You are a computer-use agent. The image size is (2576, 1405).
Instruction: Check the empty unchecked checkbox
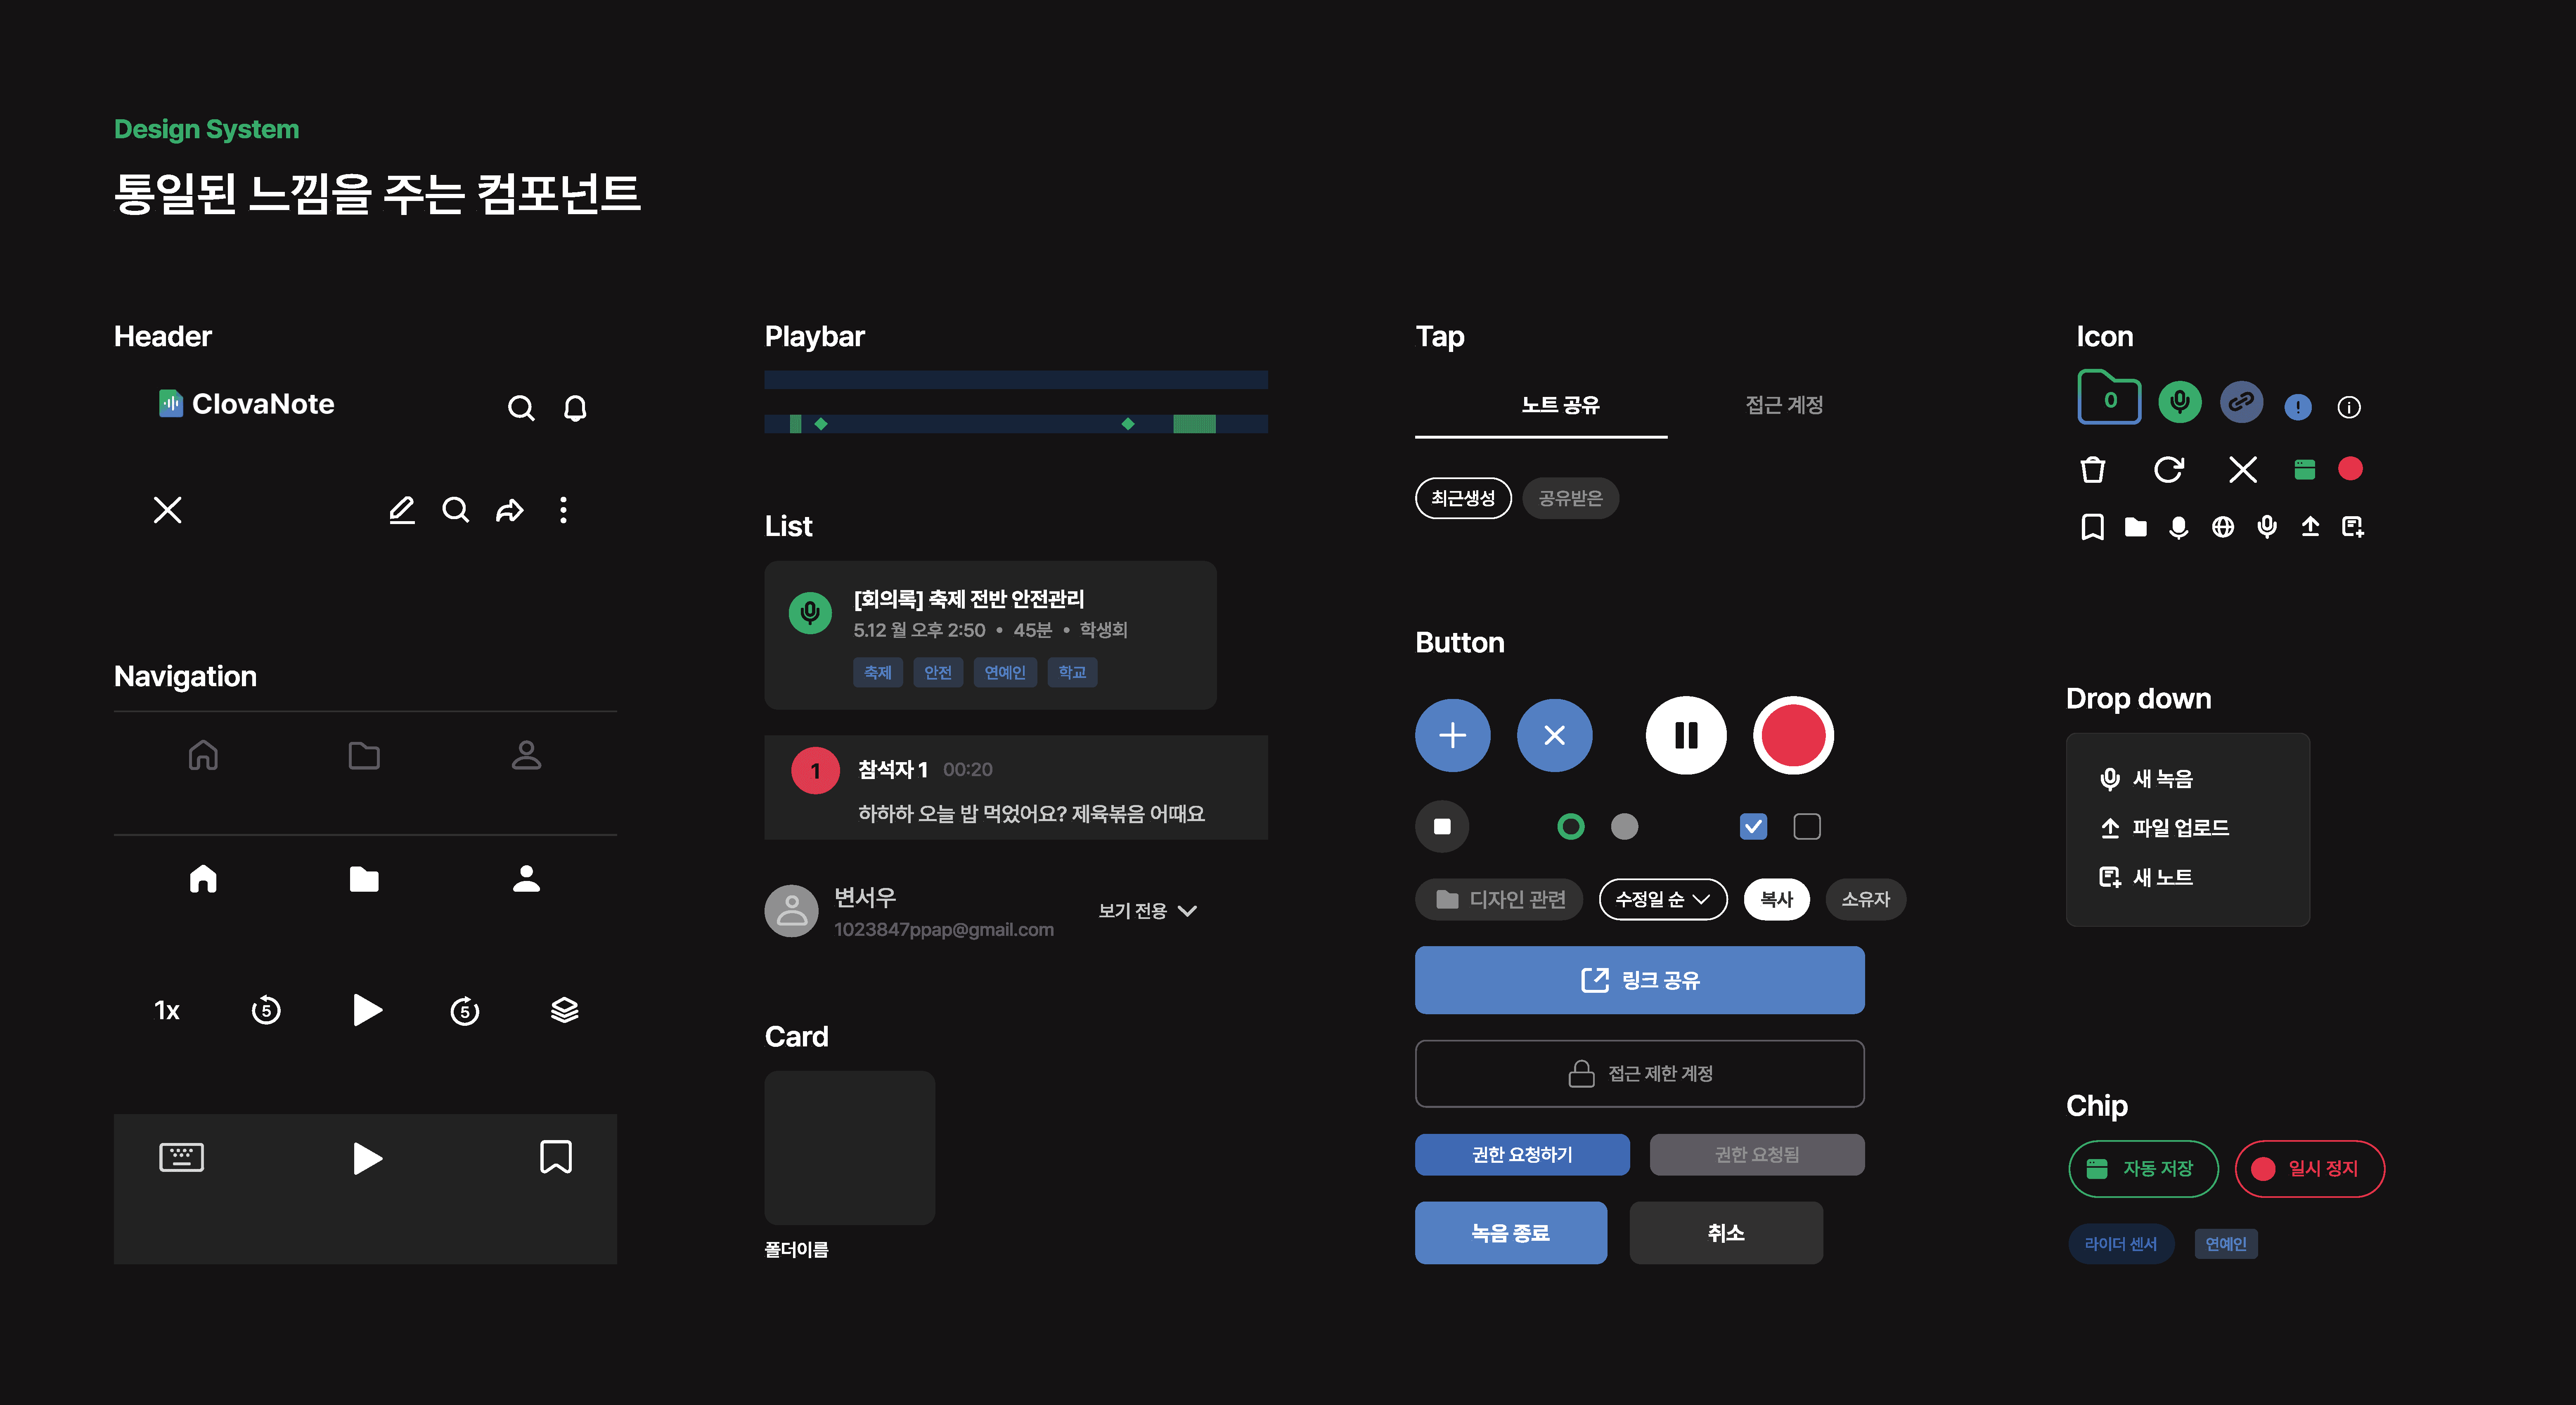(x=1806, y=826)
